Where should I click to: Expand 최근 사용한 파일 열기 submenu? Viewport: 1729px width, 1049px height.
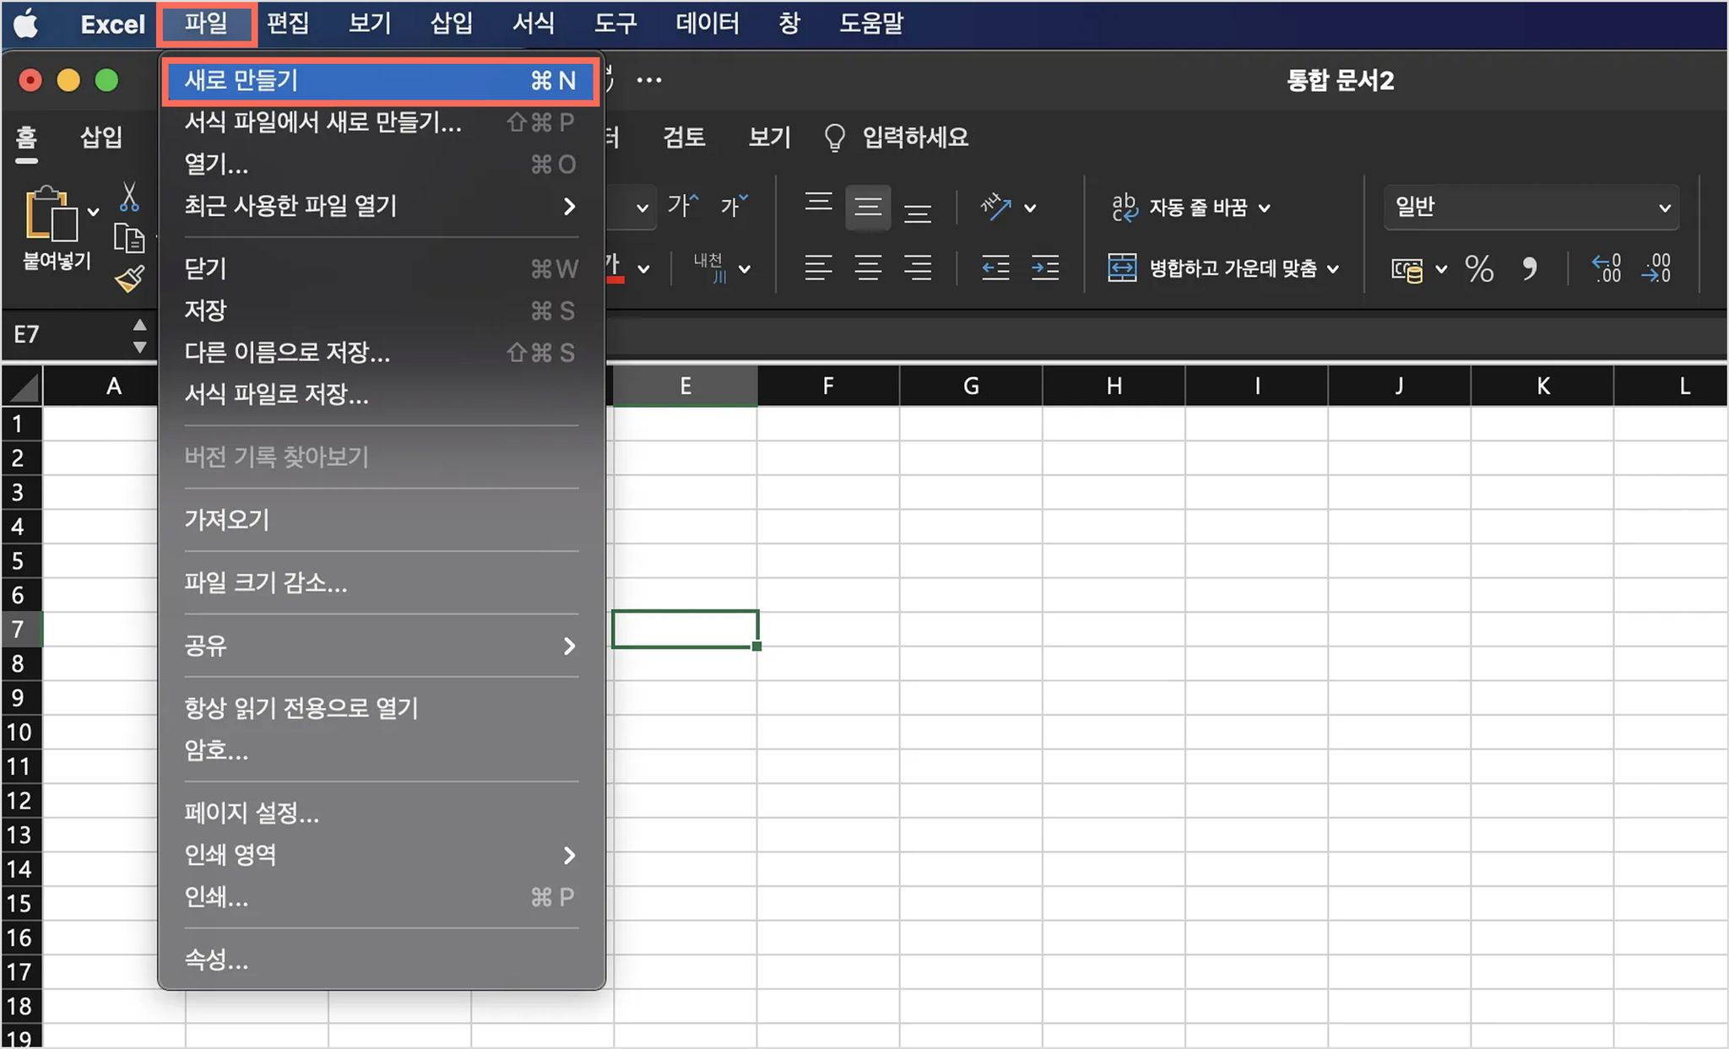tap(381, 206)
